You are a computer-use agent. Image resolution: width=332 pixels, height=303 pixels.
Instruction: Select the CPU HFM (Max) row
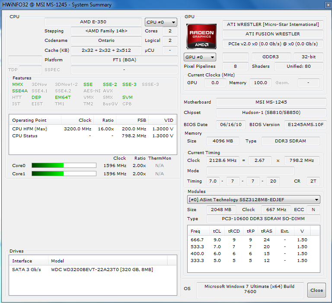(x=93, y=129)
